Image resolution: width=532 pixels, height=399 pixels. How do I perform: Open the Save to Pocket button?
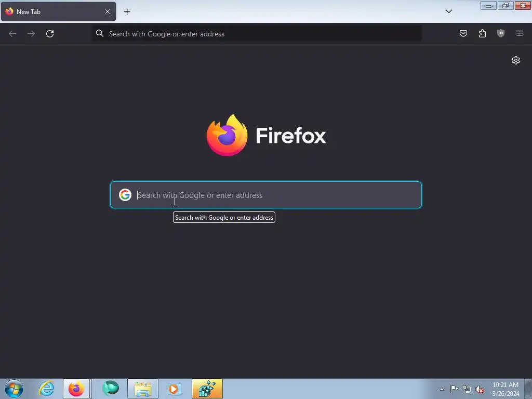(x=463, y=33)
